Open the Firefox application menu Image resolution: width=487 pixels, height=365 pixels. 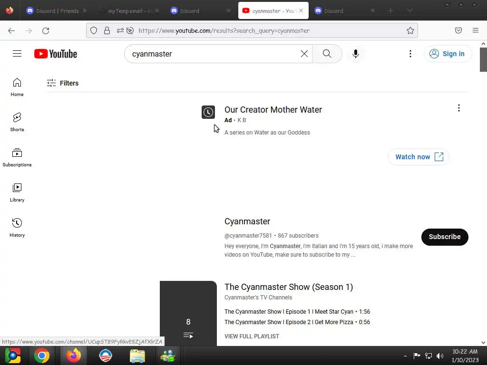pos(476,30)
